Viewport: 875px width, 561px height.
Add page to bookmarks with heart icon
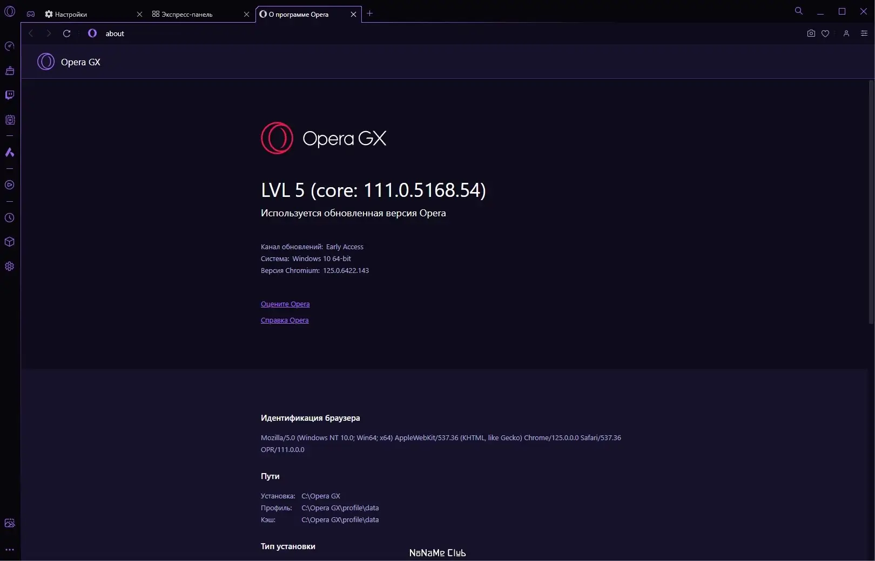(x=825, y=33)
